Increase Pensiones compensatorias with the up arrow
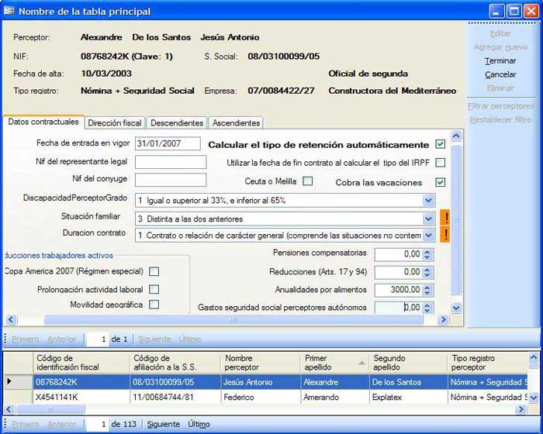 pos(428,250)
